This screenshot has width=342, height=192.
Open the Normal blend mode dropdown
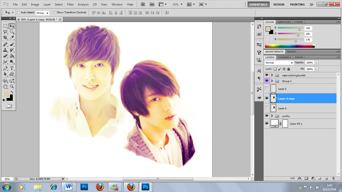(x=279, y=63)
